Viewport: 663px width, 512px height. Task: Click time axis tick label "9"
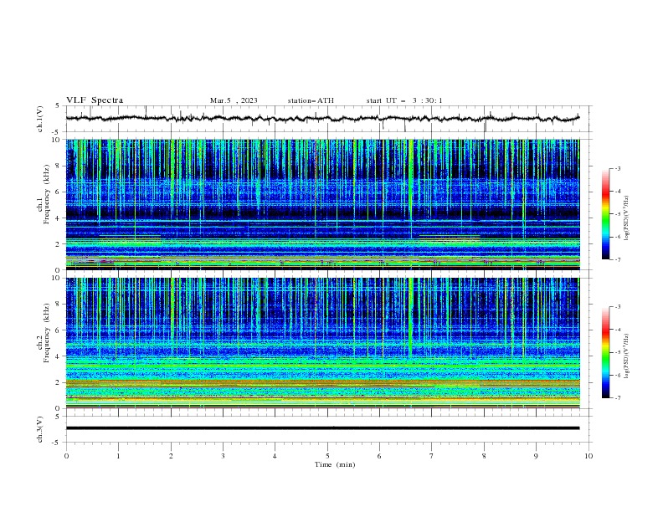coord(536,456)
